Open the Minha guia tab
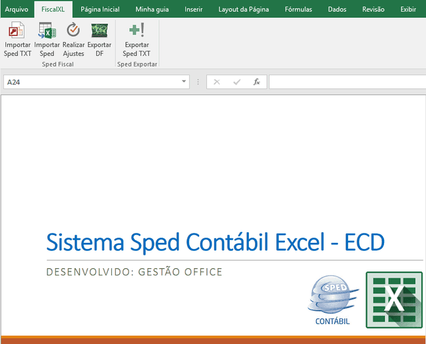426x344 pixels. 152,9
